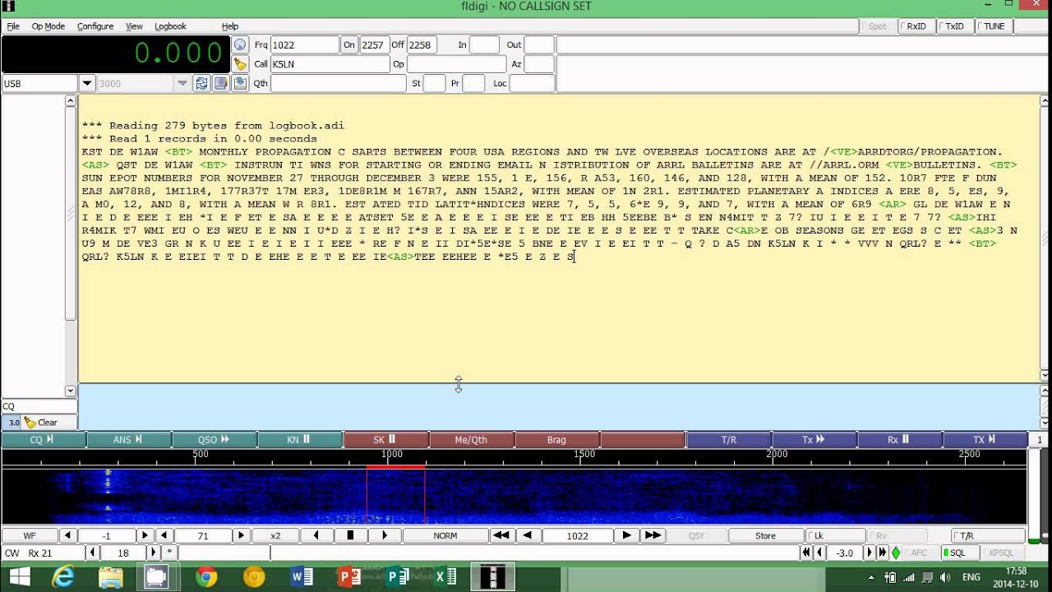Open the QRZ web lookup globe icon
The image size is (1052, 592).
click(x=240, y=45)
